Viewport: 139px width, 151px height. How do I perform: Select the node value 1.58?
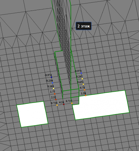pyautogui.click(x=83, y=93)
